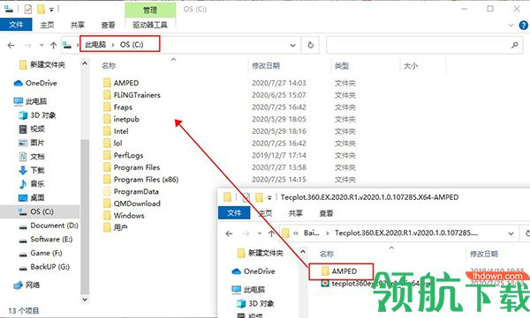Open 3D 对象 in the C: window sidebar
Viewport: 530px width, 318px height.
click(x=37, y=115)
